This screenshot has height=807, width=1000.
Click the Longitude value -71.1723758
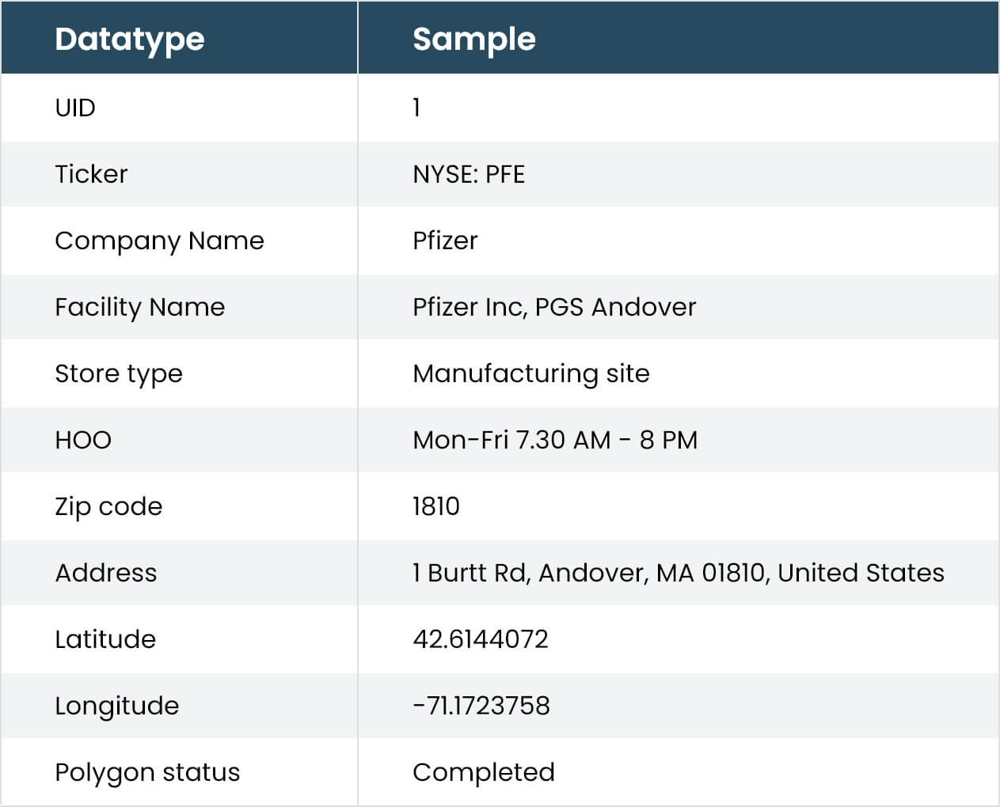click(481, 706)
